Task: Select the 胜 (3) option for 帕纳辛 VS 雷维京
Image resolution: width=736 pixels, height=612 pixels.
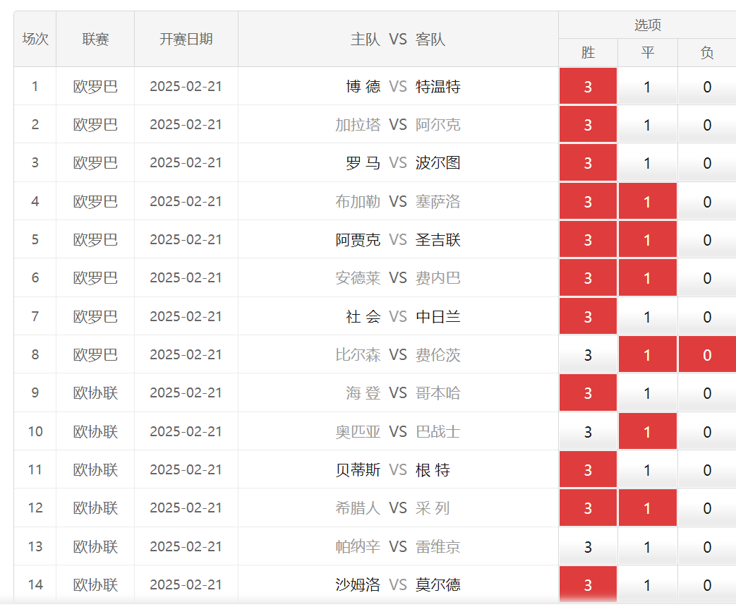Action: click(588, 547)
